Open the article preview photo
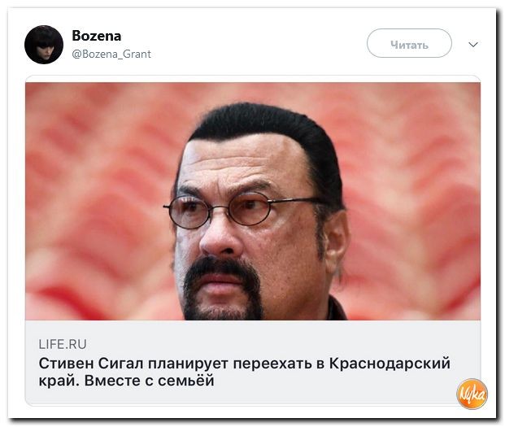505x427 pixels. coord(253,201)
